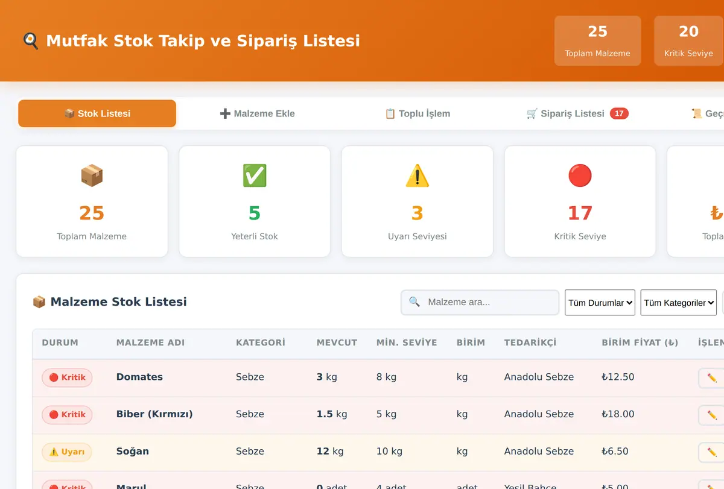
Task: Open the Tüm Kategoriler category dropdown
Action: [x=679, y=303]
